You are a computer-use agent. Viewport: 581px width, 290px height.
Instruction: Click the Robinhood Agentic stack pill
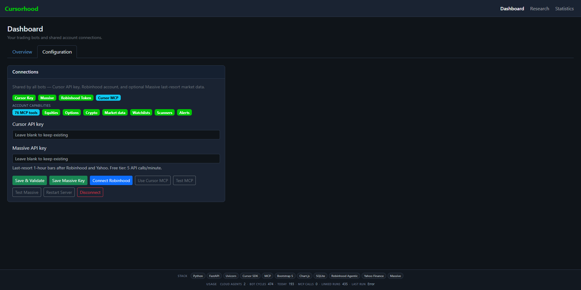[344, 276]
